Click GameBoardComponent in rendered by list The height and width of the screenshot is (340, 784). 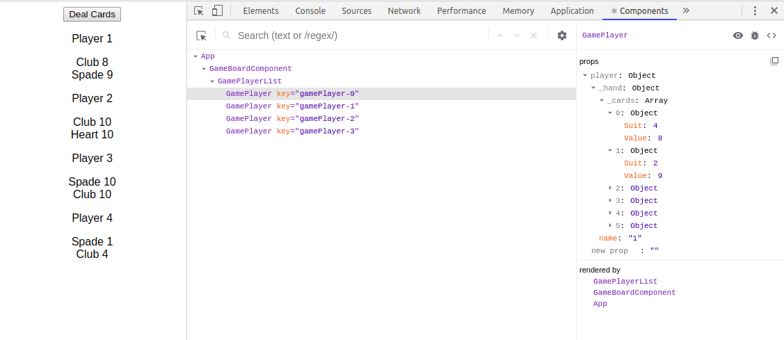[634, 293]
